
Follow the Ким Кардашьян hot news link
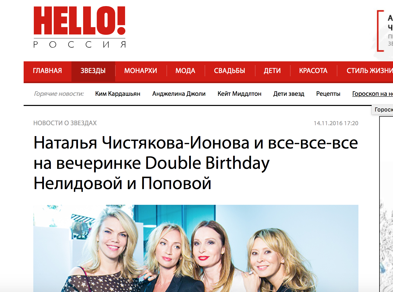pos(118,94)
